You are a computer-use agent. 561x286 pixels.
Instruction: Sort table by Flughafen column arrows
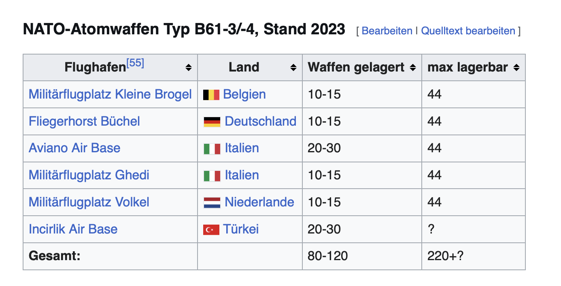pyautogui.click(x=189, y=68)
